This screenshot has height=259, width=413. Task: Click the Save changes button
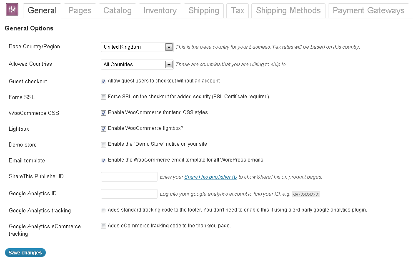tap(25, 253)
